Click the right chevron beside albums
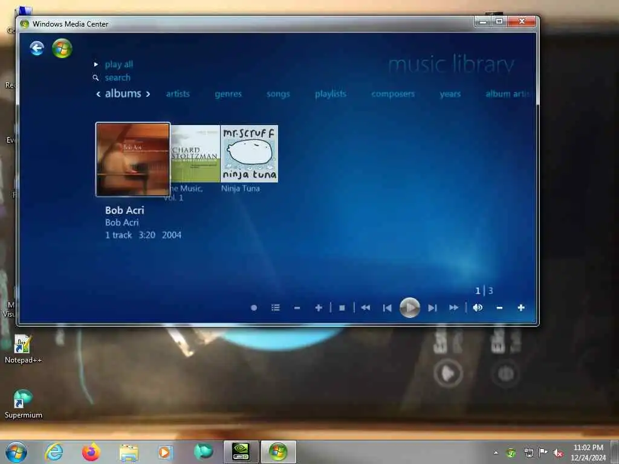Image resolution: width=619 pixels, height=464 pixels. click(x=148, y=94)
